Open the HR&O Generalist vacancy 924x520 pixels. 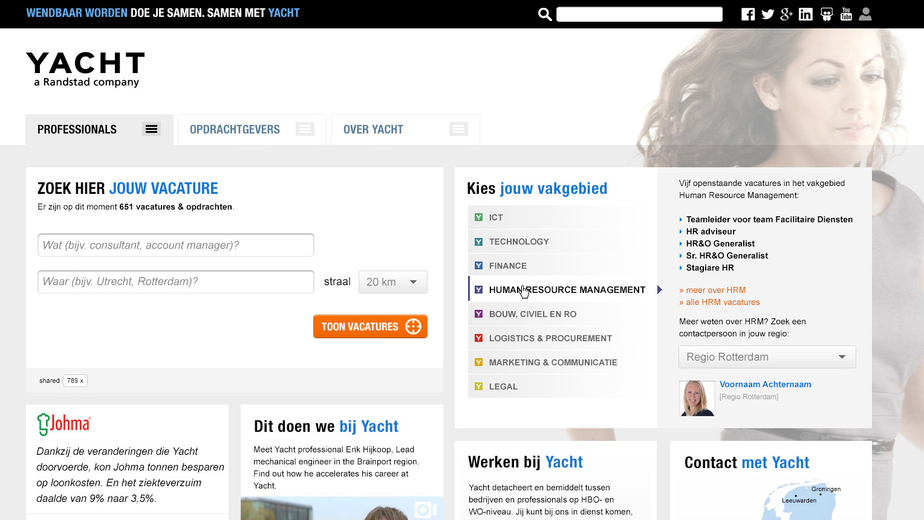point(720,243)
